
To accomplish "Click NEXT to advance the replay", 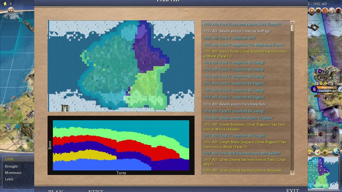I will 96,191.
